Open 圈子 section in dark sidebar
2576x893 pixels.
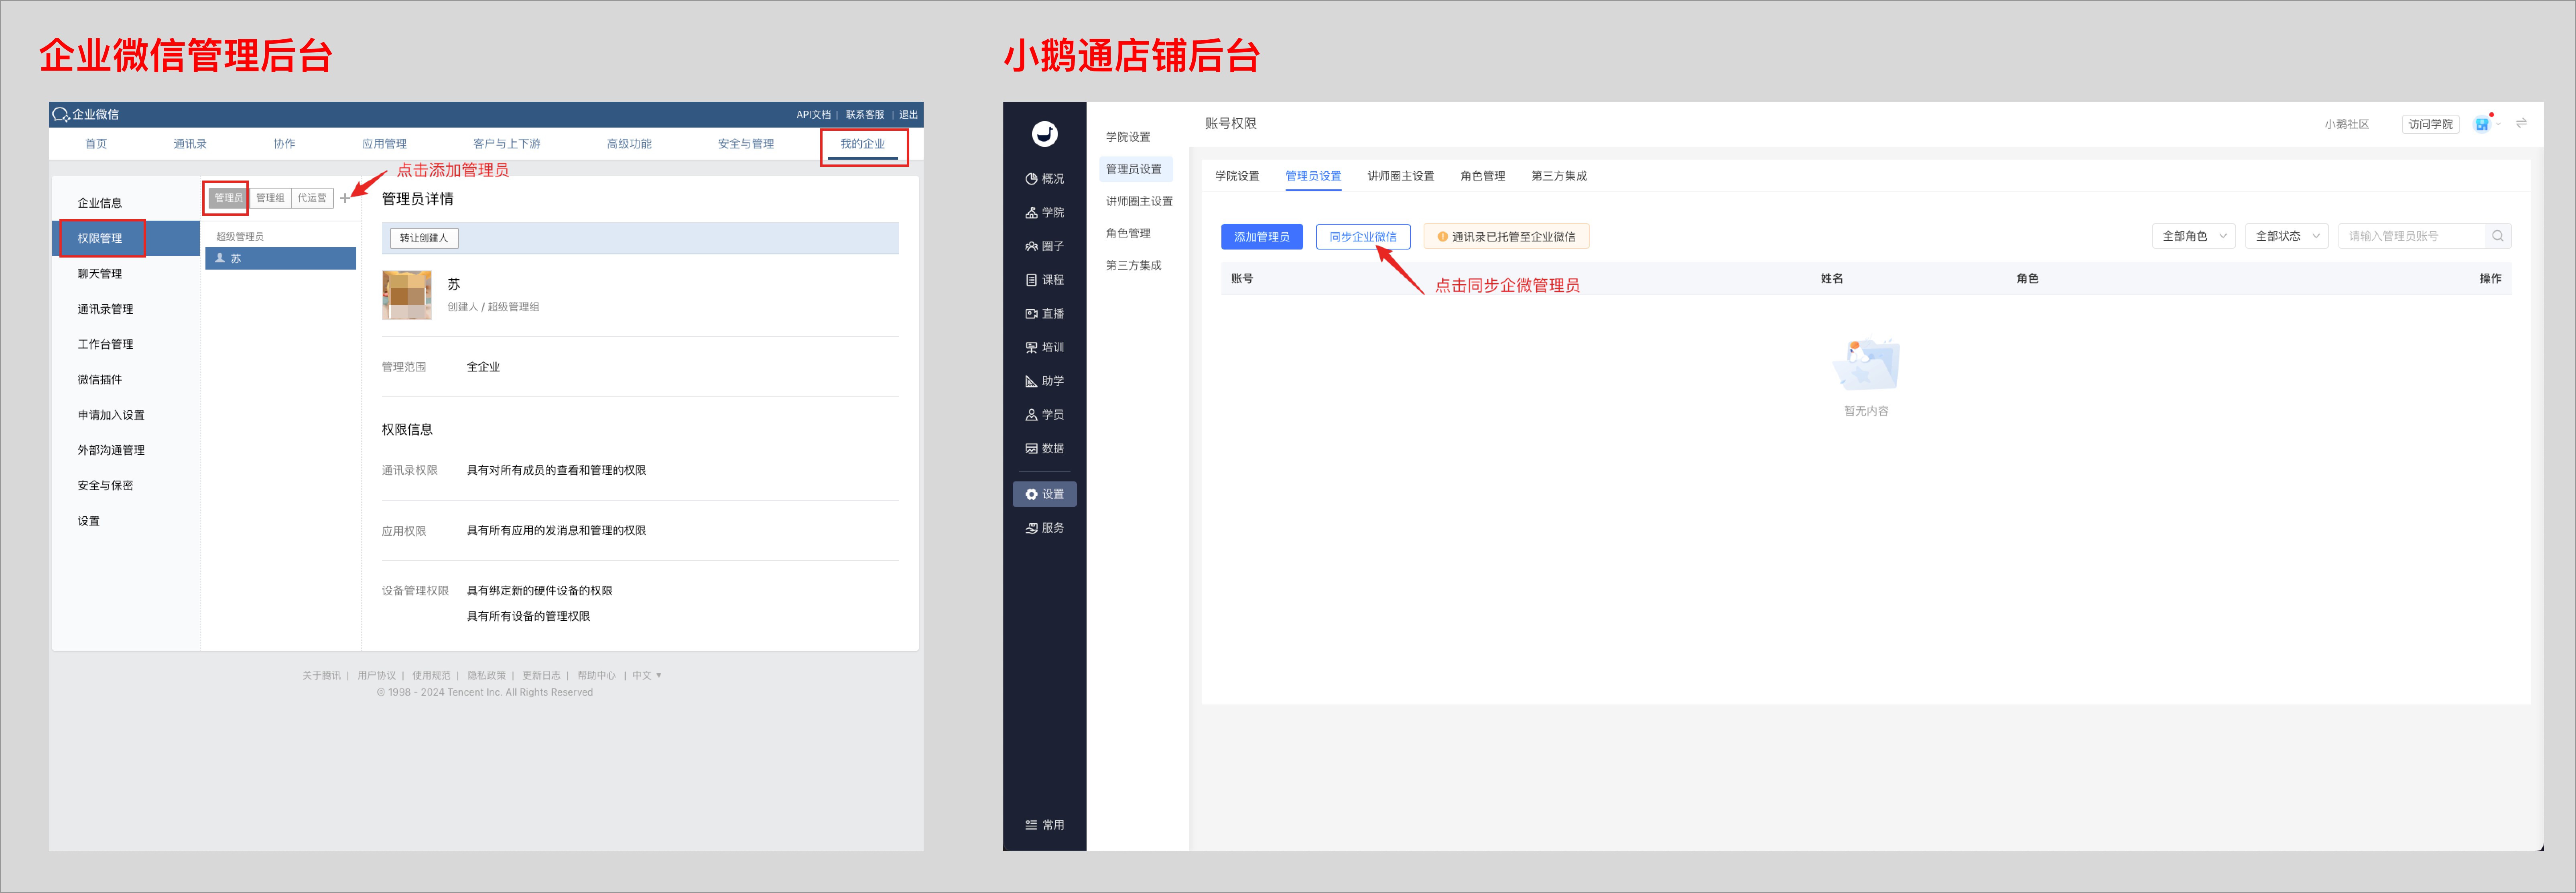pos(1044,246)
